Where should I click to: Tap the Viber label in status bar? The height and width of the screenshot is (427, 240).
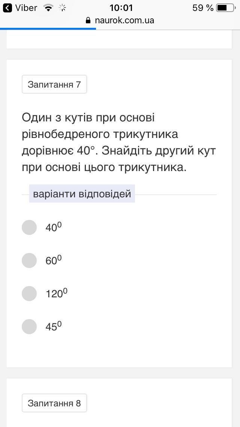point(26,8)
